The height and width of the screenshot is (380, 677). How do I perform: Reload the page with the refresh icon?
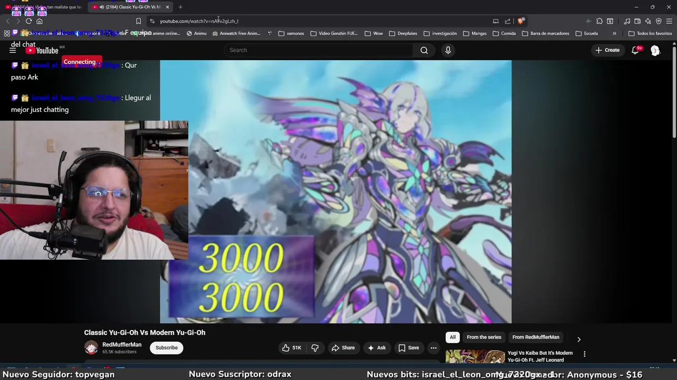(29, 21)
